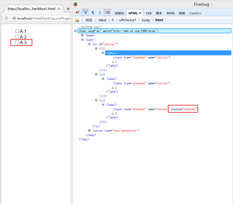Toggle the command line popup icon

click(108, 12)
